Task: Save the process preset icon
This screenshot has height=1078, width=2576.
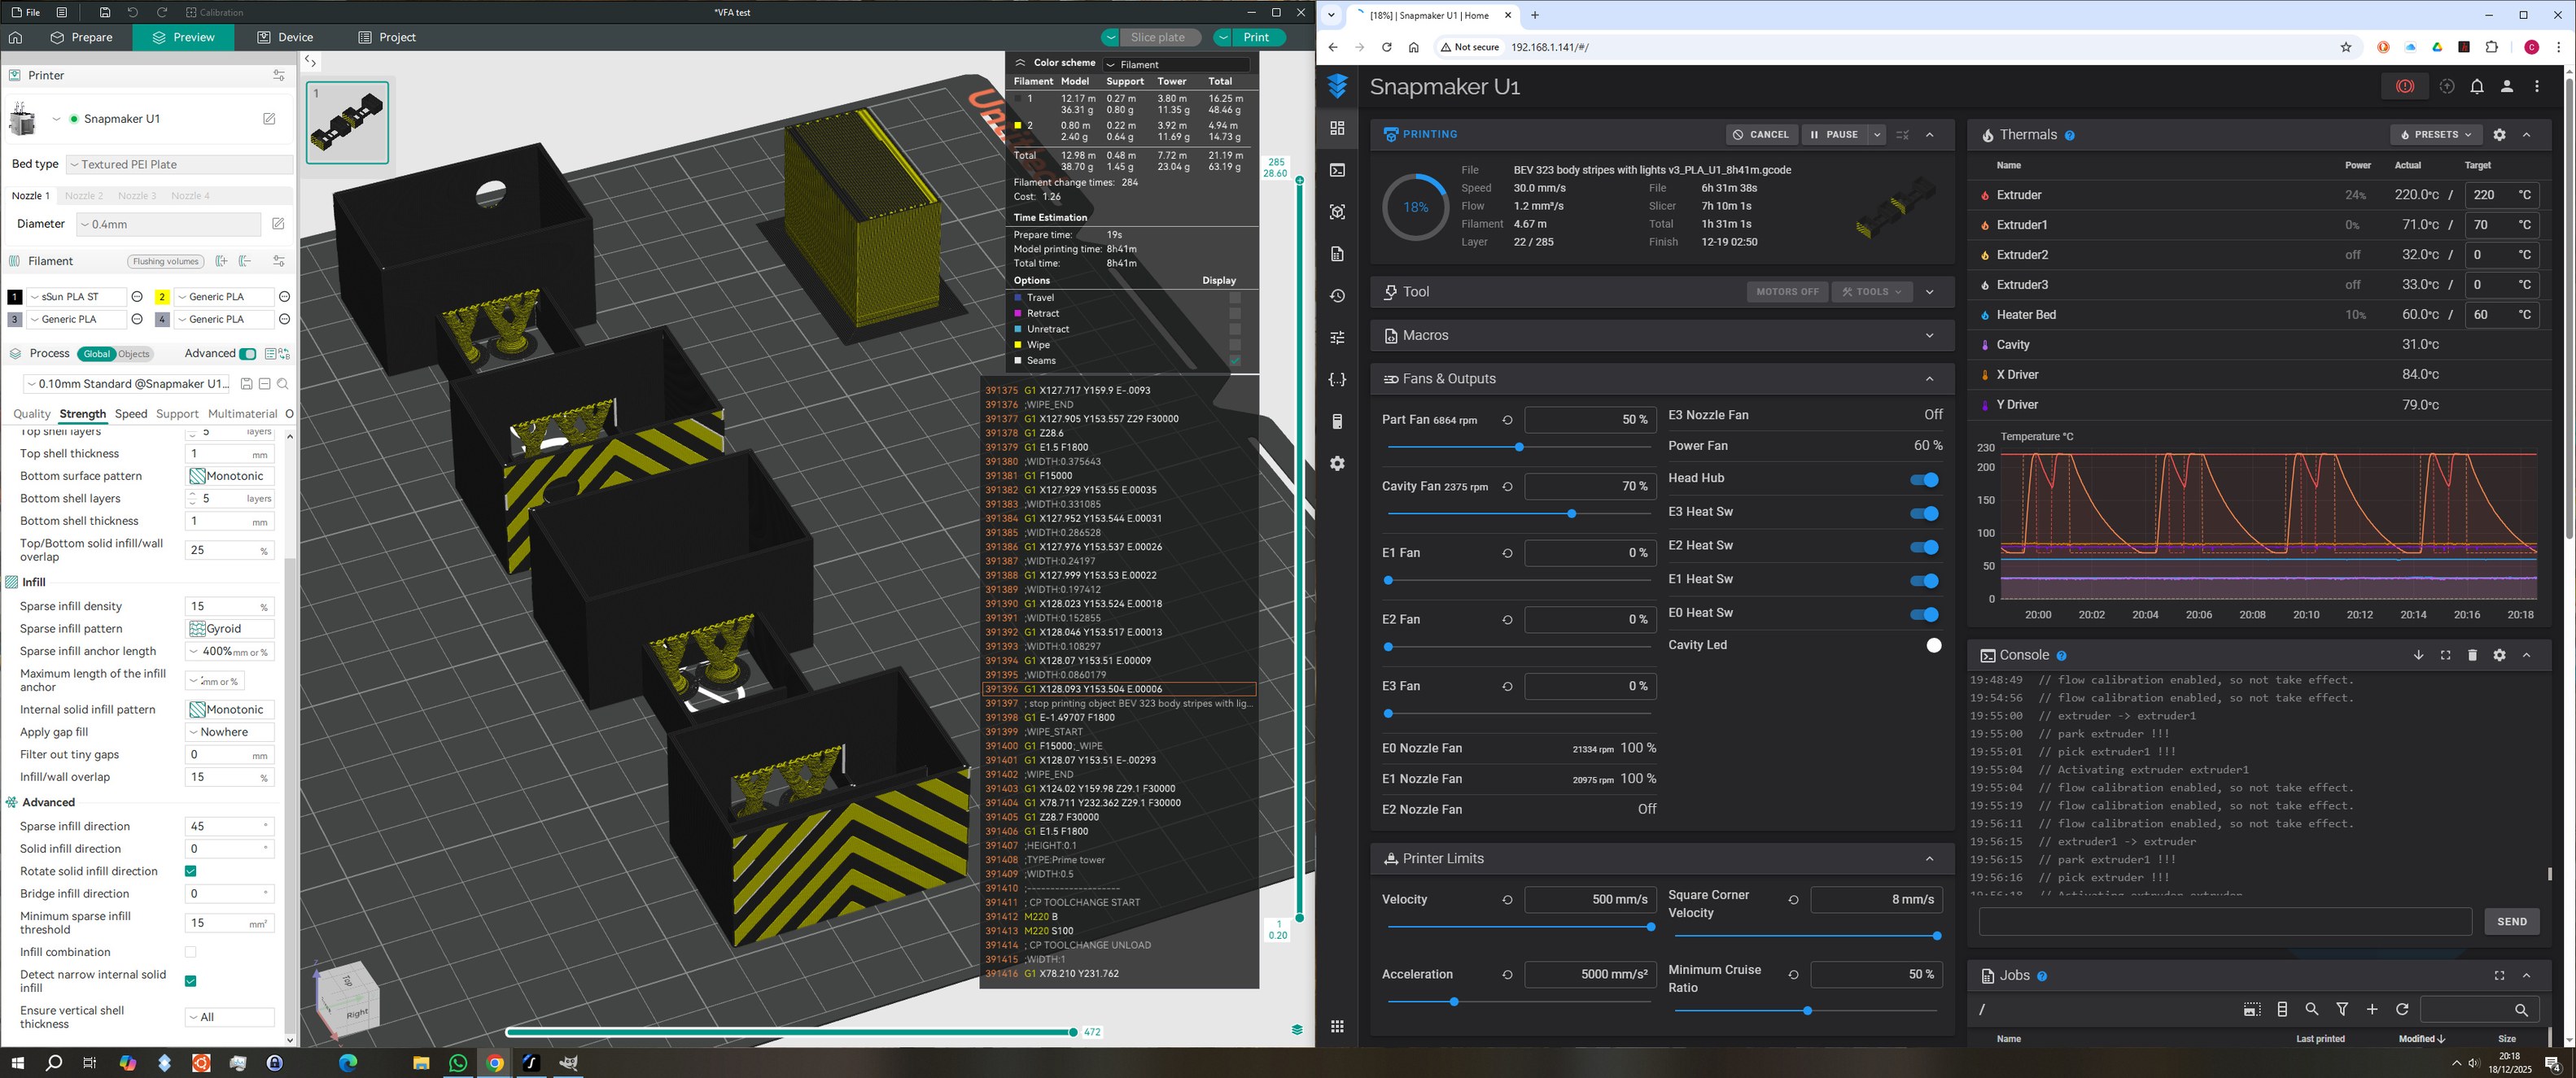Action: [x=247, y=384]
